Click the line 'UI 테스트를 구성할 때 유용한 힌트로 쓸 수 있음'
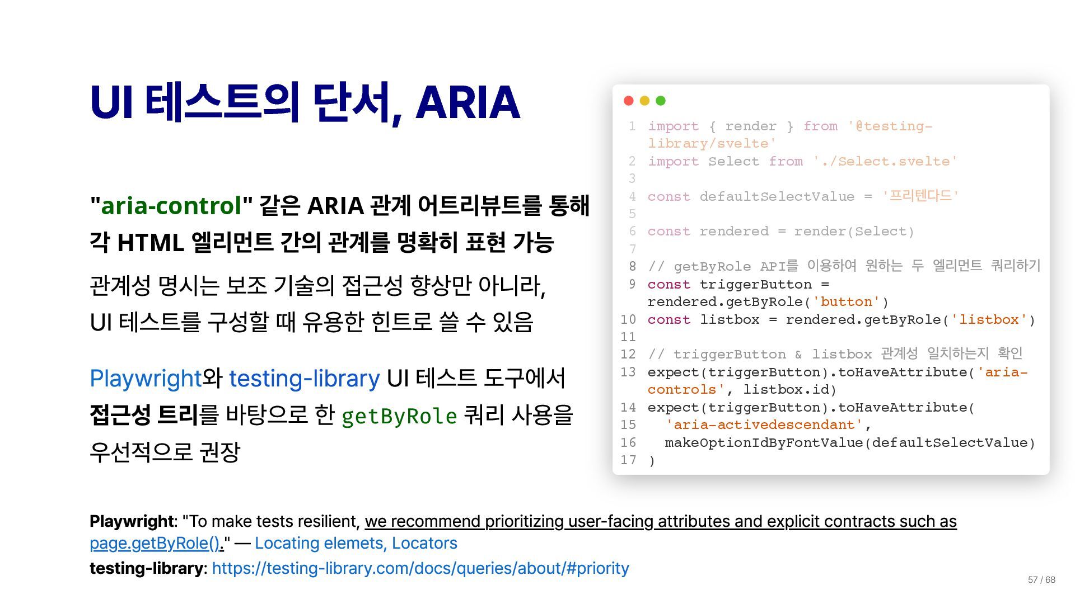 click(x=311, y=322)
